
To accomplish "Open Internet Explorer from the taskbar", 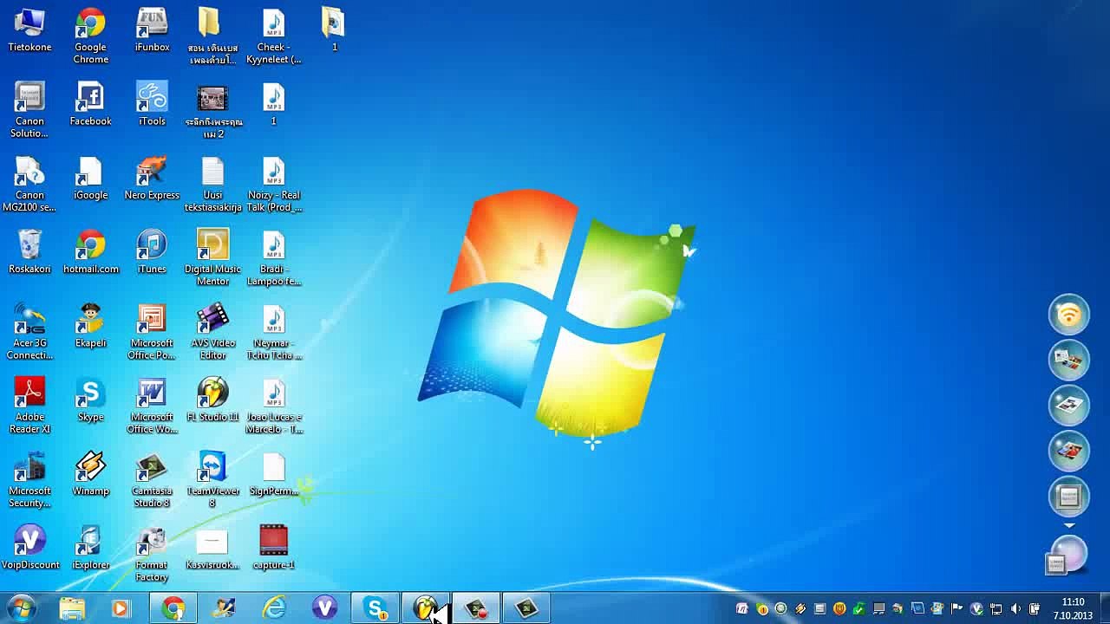I will tap(275, 608).
